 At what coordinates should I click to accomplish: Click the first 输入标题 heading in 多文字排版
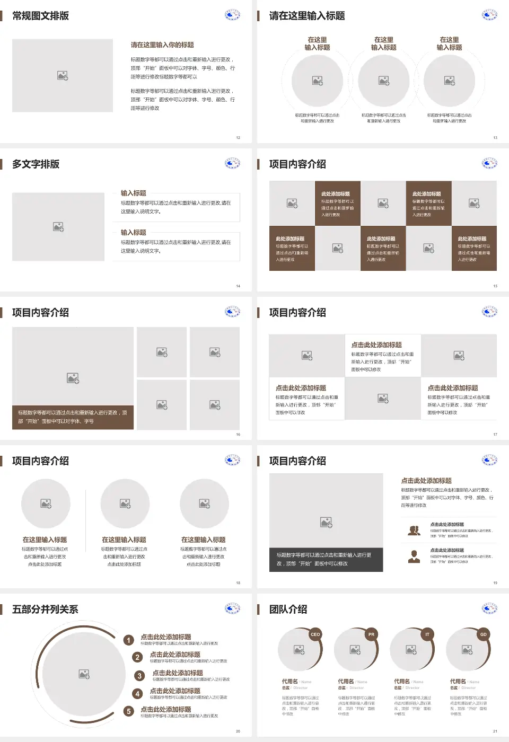(x=133, y=193)
